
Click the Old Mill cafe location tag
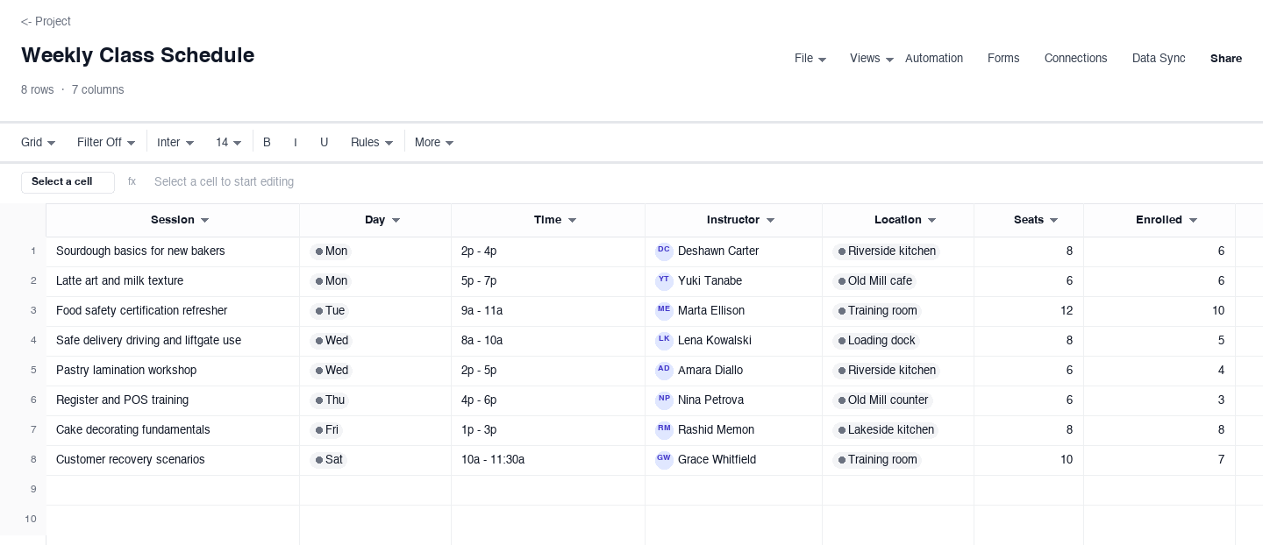point(874,281)
